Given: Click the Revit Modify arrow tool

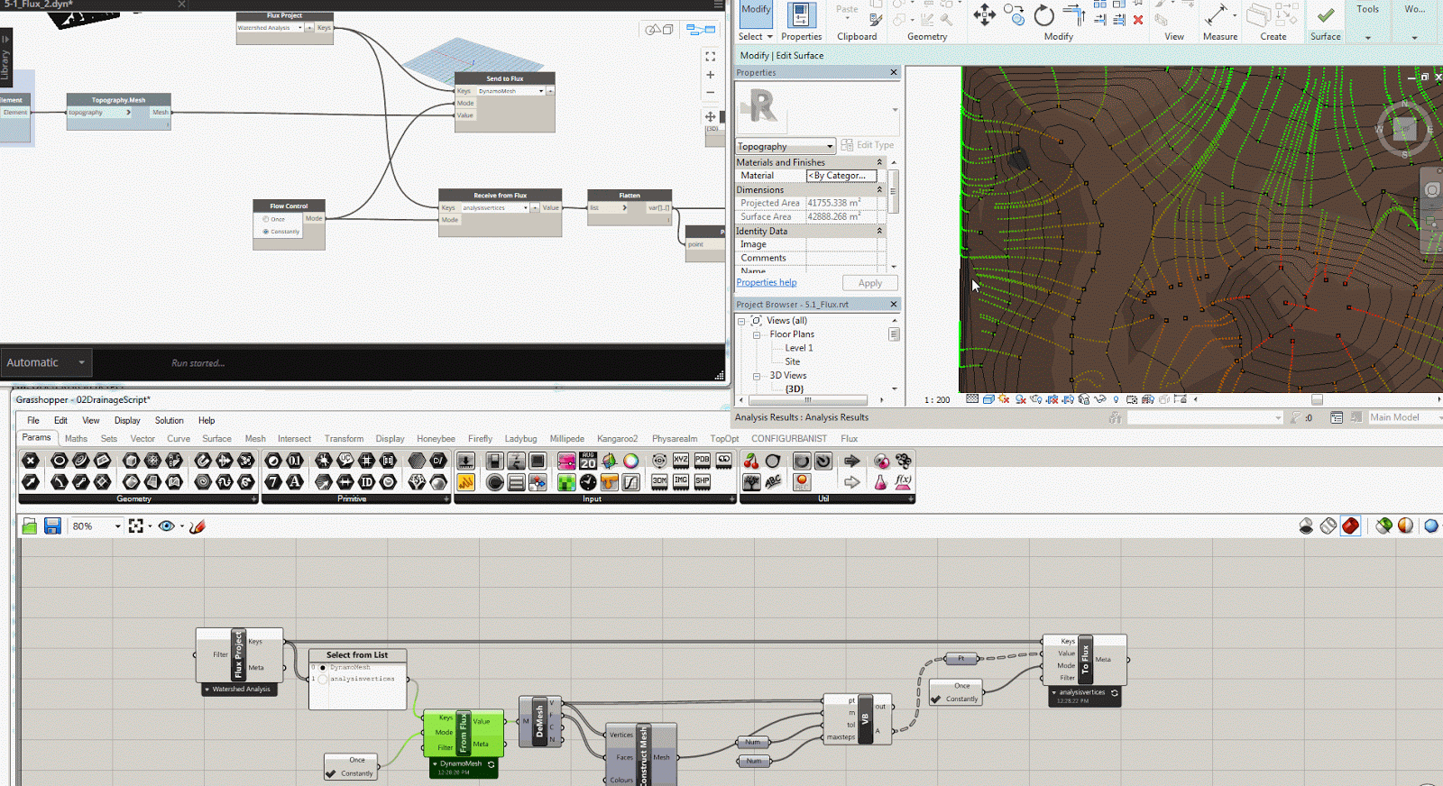Looking at the screenshot, I should [756, 14].
